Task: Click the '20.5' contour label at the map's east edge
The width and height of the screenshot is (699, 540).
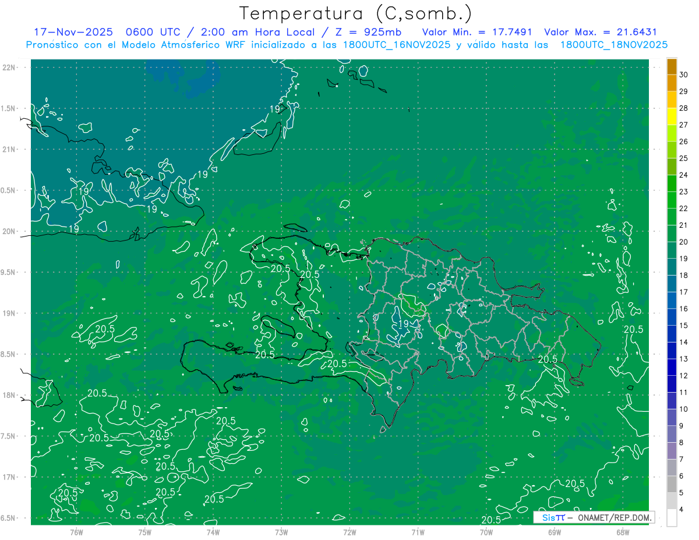Action: click(x=633, y=329)
